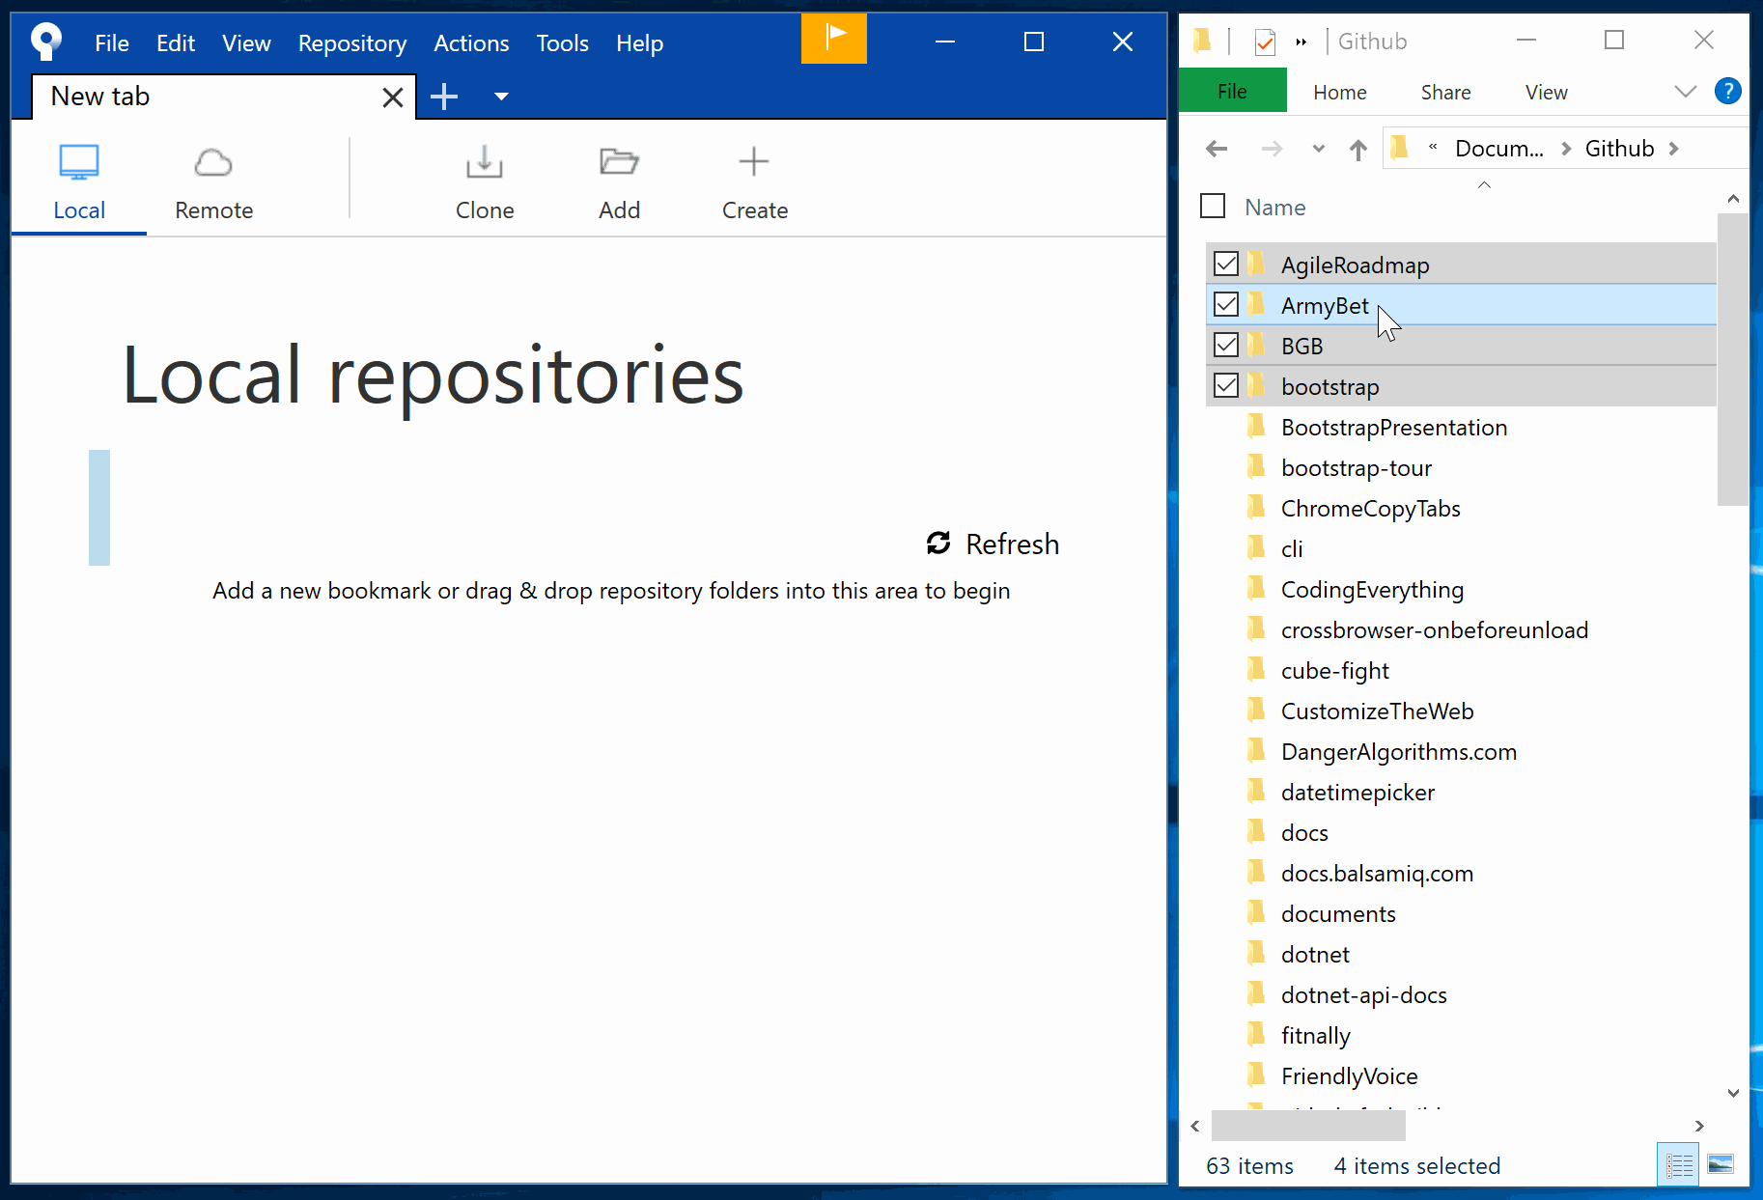Open a new tab with plus icon
The height and width of the screenshot is (1200, 1763).
[x=444, y=97]
